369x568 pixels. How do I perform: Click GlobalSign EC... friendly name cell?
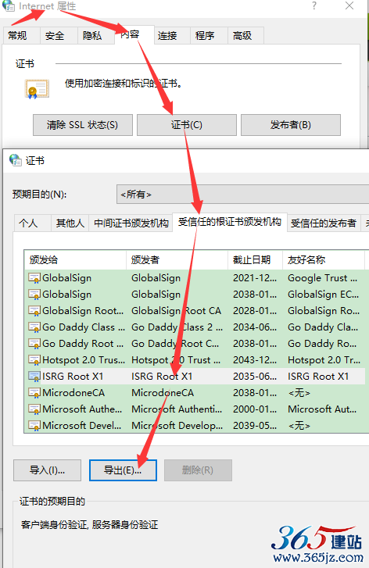(x=324, y=295)
